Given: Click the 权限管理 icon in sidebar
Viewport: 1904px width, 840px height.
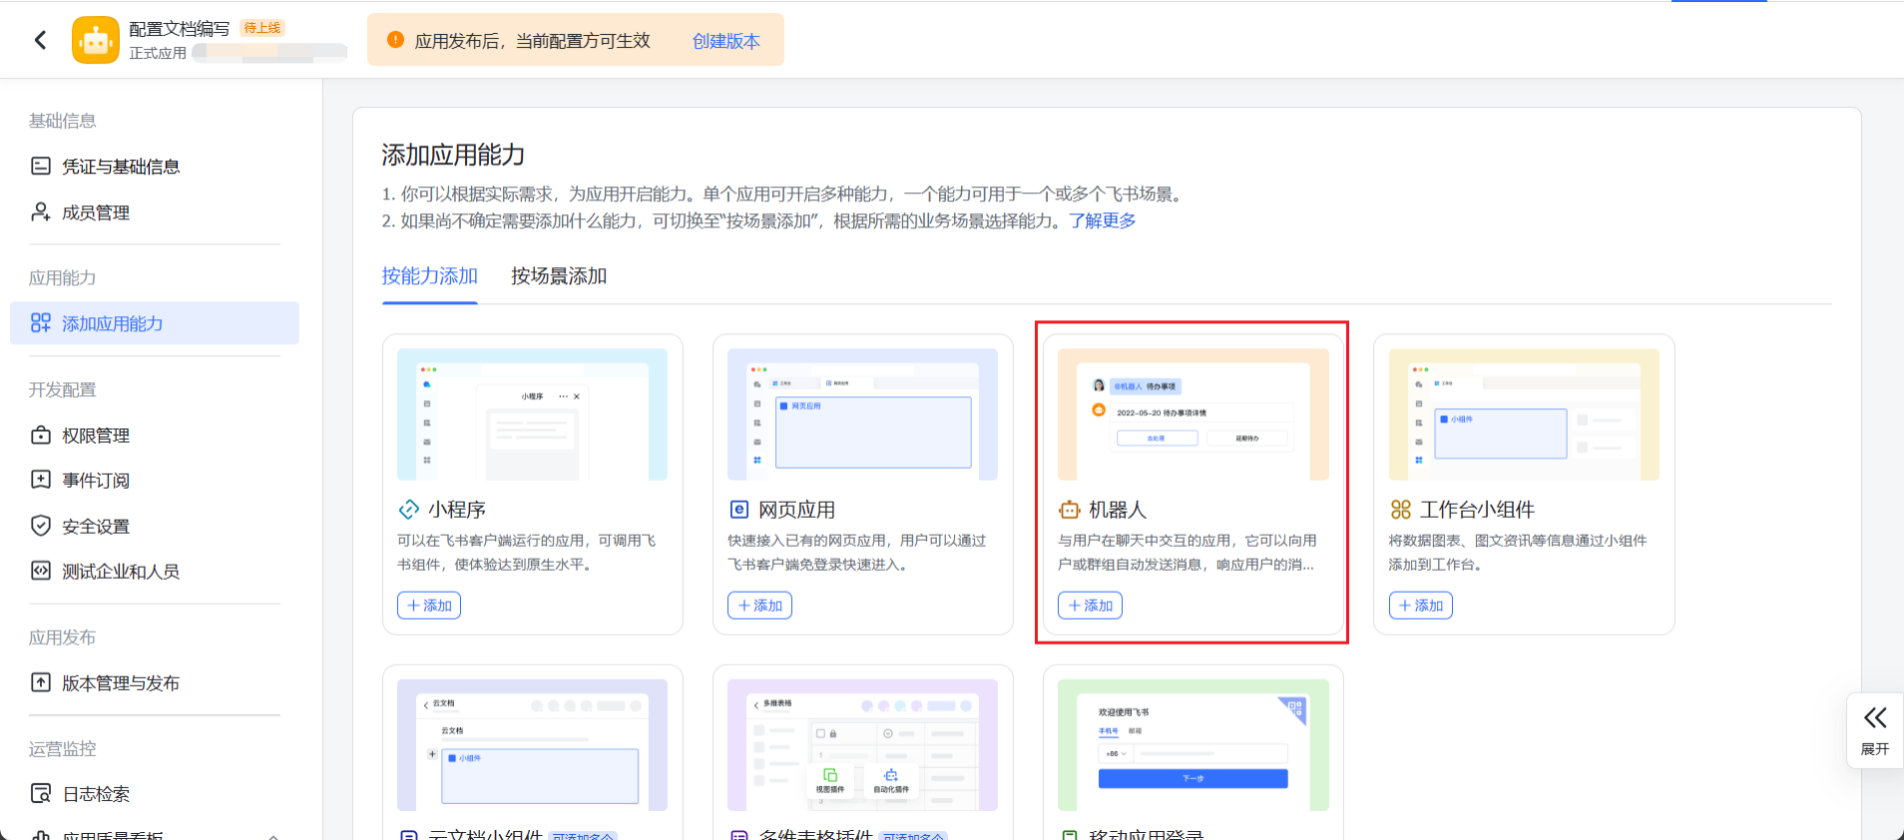Looking at the screenshot, I should (41, 435).
